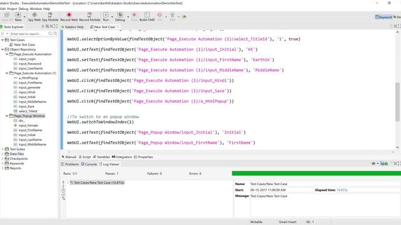
Task: Click the New toolbar icon
Action: (x=18, y=15)
